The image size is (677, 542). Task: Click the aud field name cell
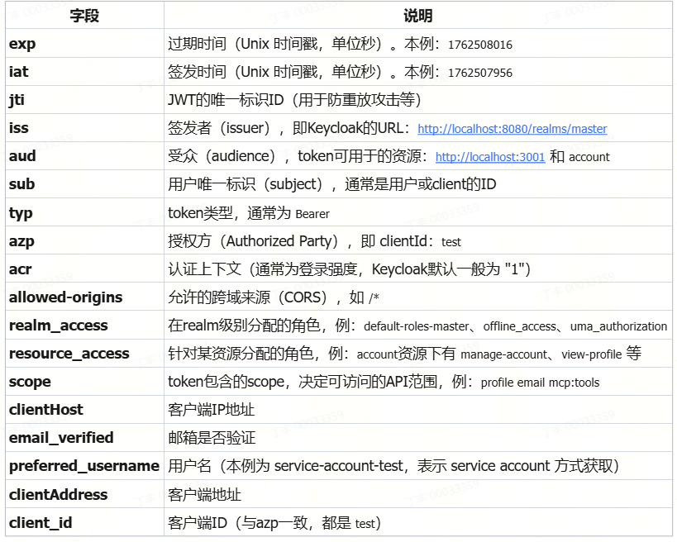tap(22, 156)
